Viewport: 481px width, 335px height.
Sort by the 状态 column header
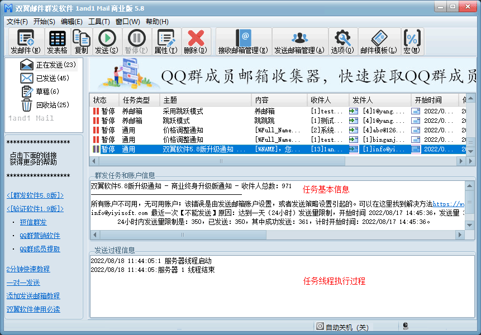(x=104, y=100)
